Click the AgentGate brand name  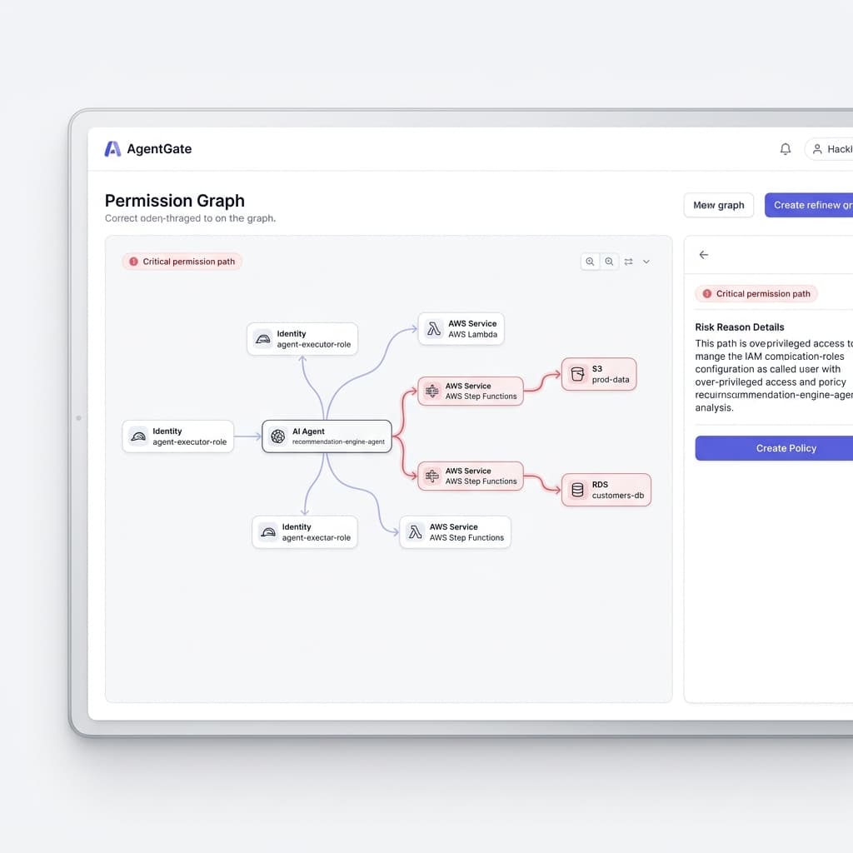(x=159, y=149)
